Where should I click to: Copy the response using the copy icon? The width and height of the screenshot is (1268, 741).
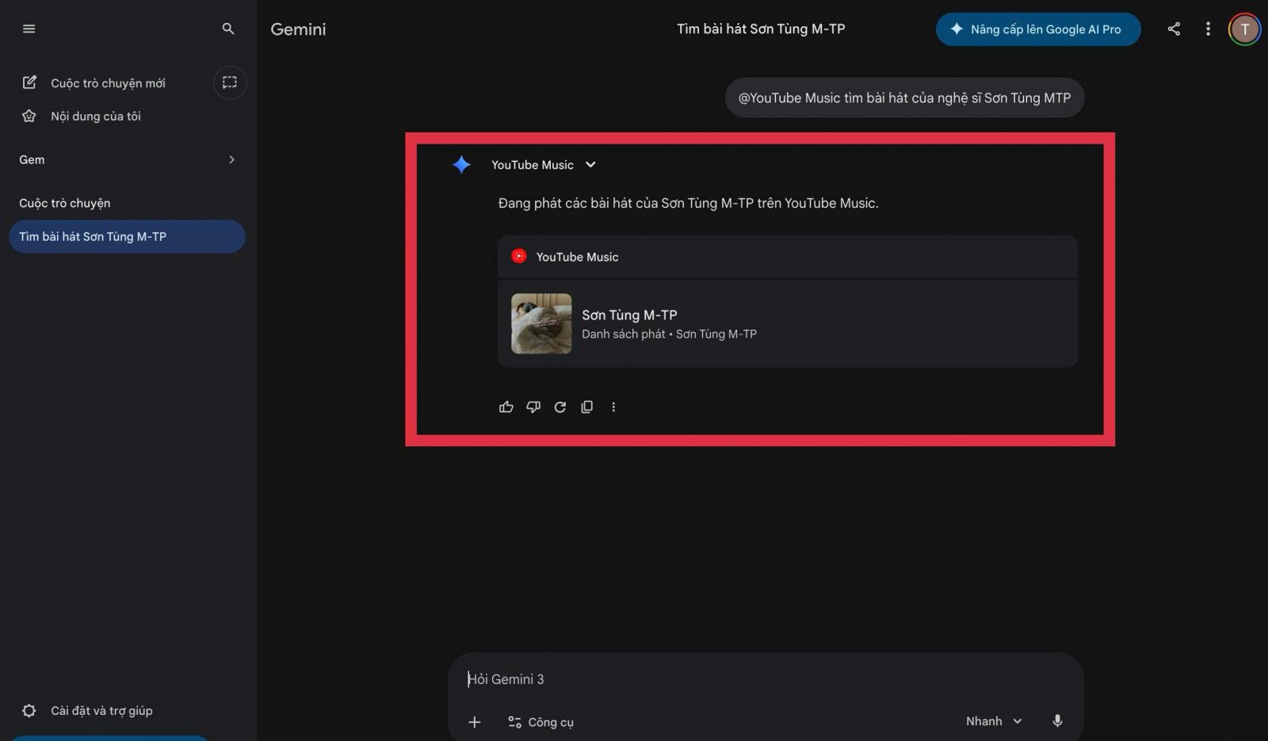tap(587, 407)
